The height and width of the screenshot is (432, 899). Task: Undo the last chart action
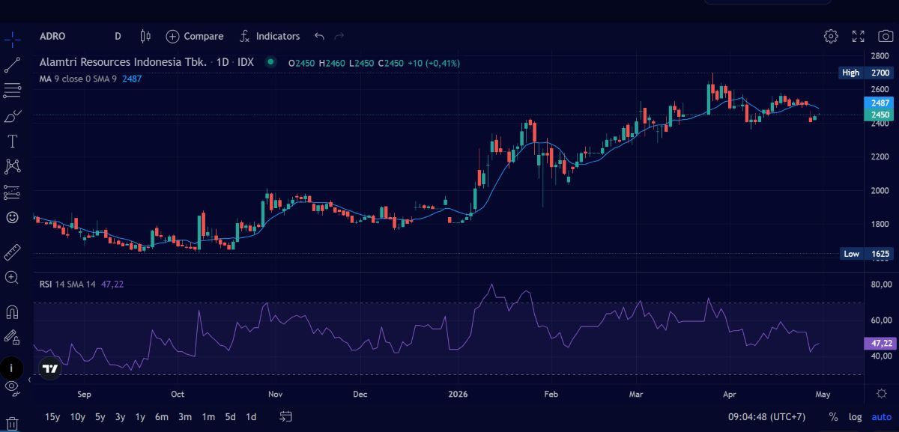pyautogui.click(x=320, y=36)
